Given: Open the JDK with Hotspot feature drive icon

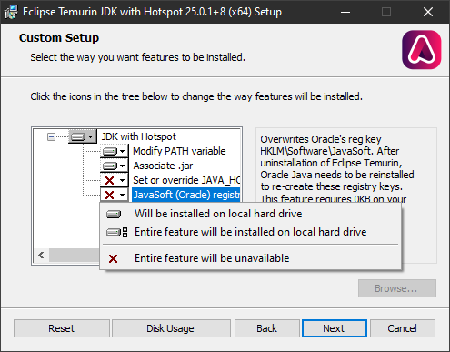Looking at the screenshot, I should (83, 136).
